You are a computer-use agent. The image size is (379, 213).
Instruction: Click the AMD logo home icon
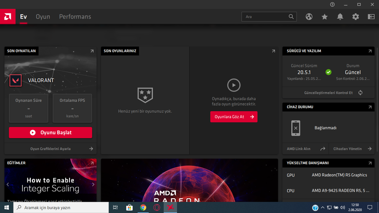(x=8, y=16)
